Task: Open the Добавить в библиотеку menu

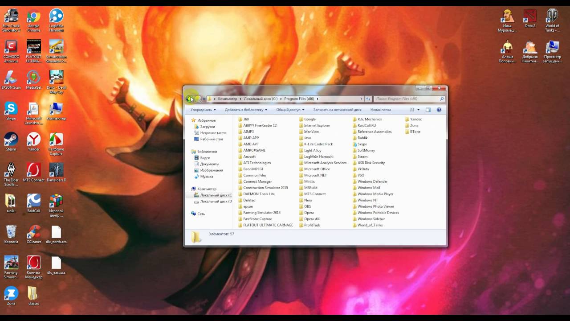Action: pos(246,110)
